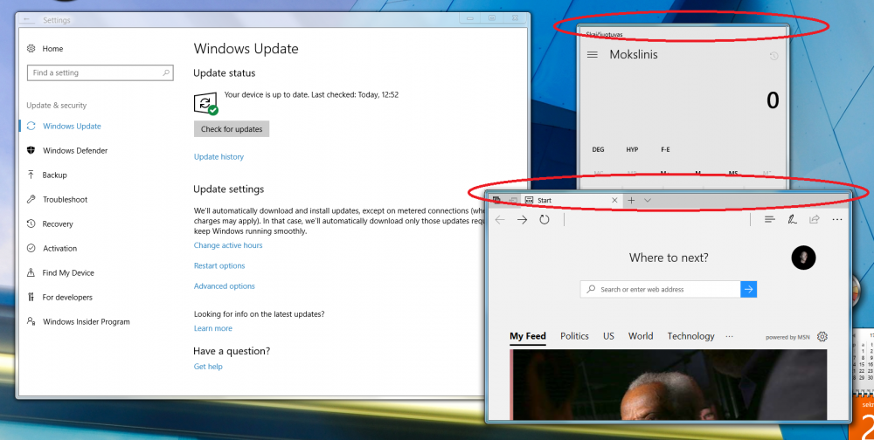The image size is (874, 440).
Task: Toggle HYP hyperbolic functions
Action: tap(632, 150)
